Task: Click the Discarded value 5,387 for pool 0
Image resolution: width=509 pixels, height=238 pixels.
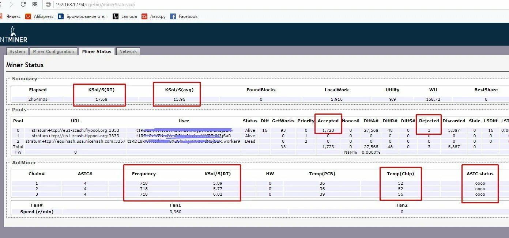Action: [x=454, y=130]
